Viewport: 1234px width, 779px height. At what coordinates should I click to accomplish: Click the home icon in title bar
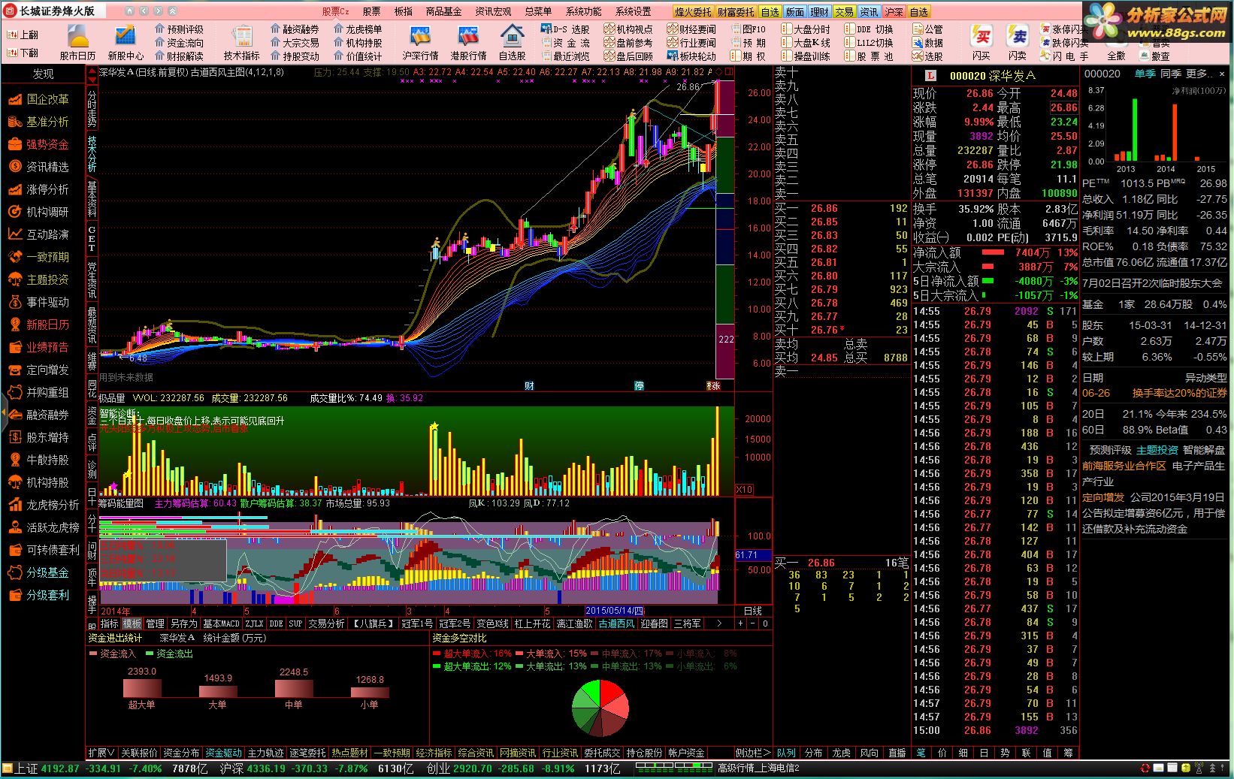pos(129,11)
